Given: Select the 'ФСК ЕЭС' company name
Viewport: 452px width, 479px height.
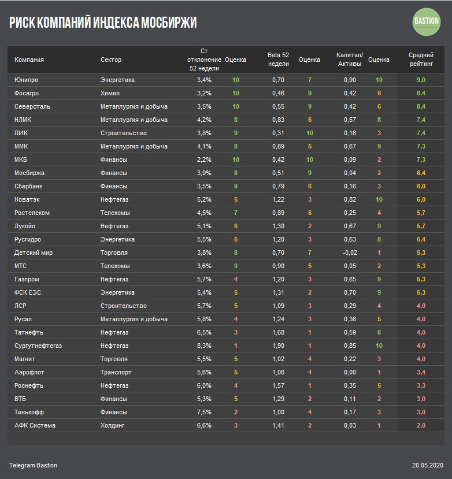Looking at the screenshot, I should (x=28, y=292).
